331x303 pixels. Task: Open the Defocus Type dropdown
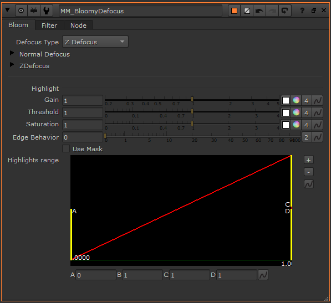(95, 42)
